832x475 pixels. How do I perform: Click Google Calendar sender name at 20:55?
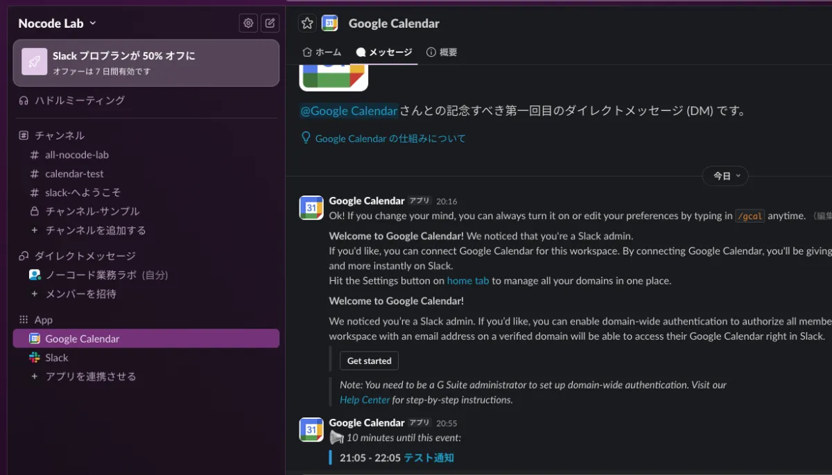click(x=367, y=422)
